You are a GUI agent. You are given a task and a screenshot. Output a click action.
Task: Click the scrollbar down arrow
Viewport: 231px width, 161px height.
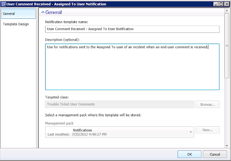pos(227,146)
